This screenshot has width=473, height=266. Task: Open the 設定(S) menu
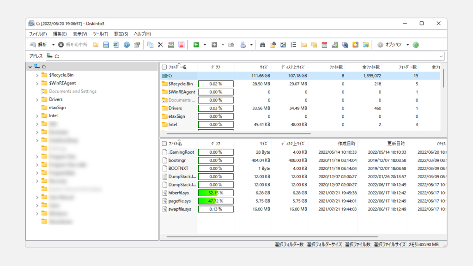pyautogui.click(x=121, y=34)
